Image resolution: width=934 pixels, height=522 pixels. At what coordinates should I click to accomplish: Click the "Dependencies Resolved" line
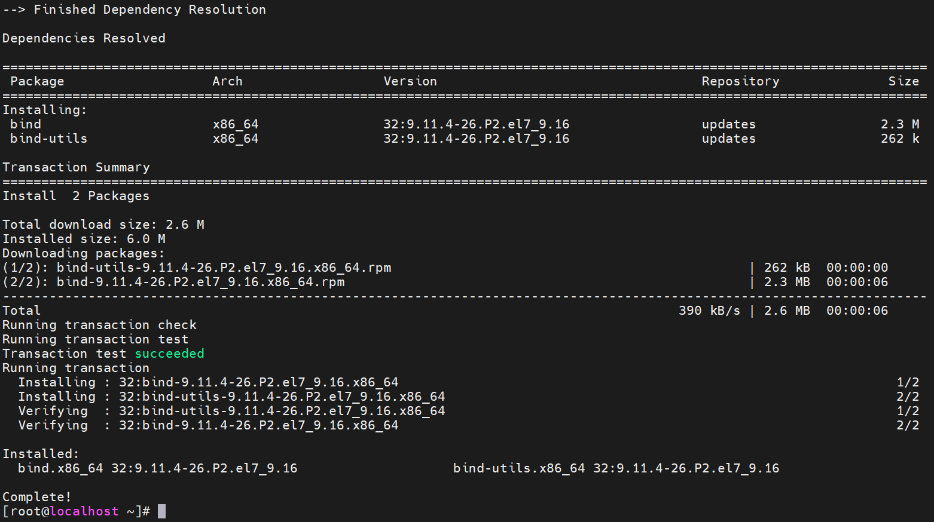click(x=84, y=38)
